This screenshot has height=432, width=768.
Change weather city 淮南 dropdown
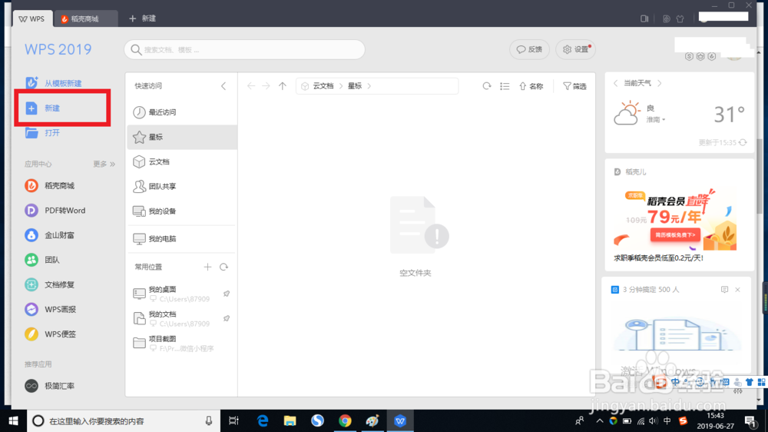pos(656,120)
